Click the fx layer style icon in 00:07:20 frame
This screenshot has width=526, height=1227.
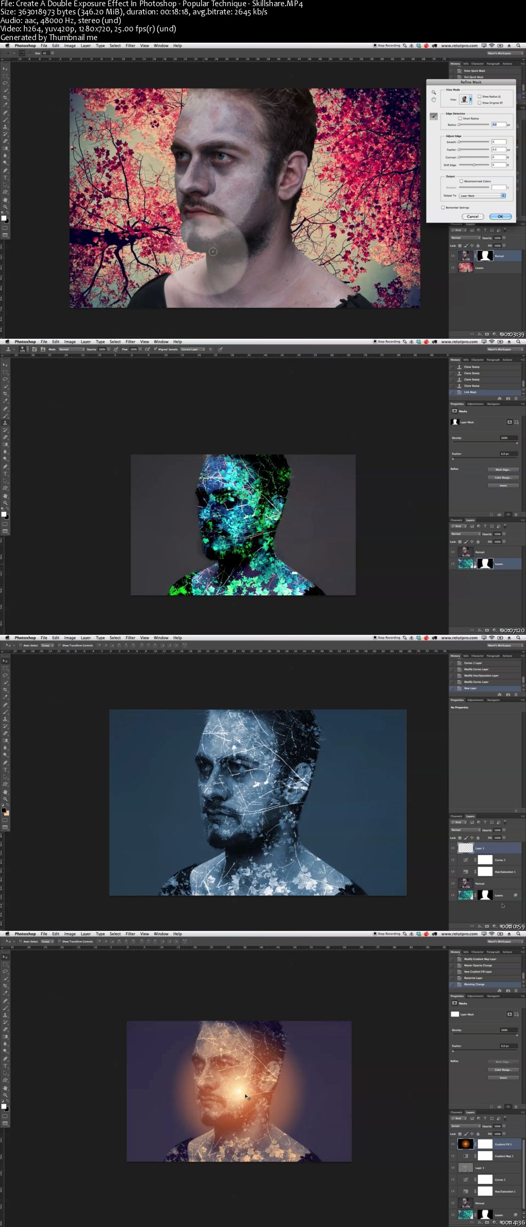pos(479,630)
